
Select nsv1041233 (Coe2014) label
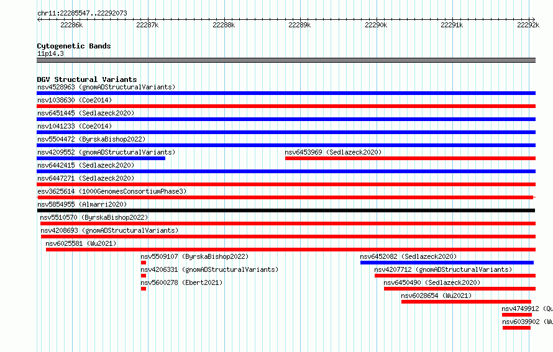pyautogui.click(x=75, y=126)
